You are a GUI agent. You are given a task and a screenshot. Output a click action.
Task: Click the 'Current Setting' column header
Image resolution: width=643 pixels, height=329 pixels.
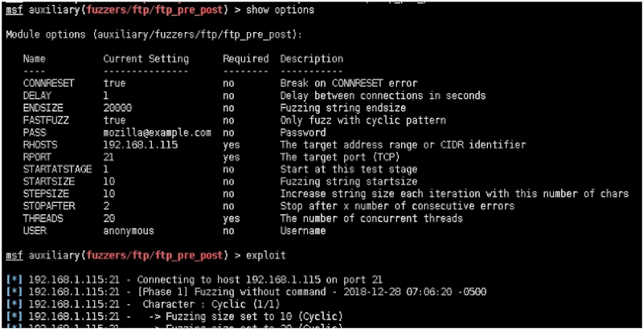(x=145, y=59)
